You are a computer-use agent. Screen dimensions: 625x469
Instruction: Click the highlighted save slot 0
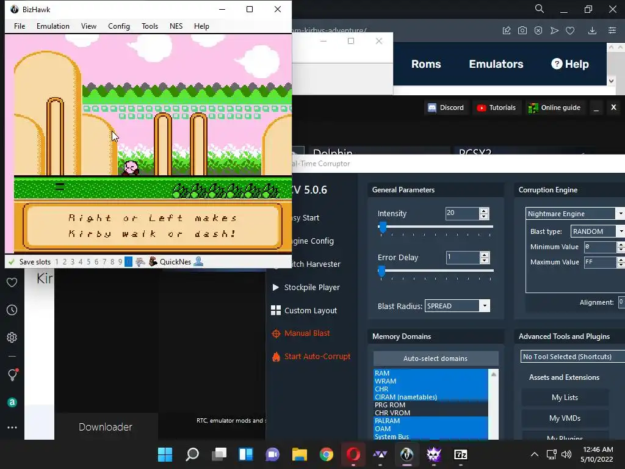point(128,262)
